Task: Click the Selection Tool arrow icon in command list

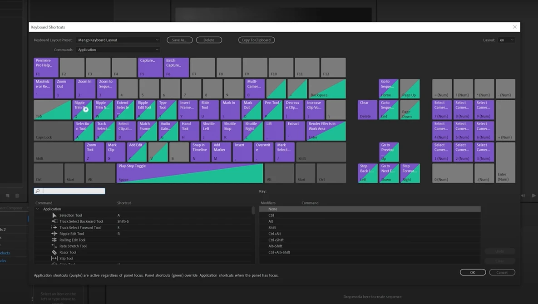Action: (54, 215)
